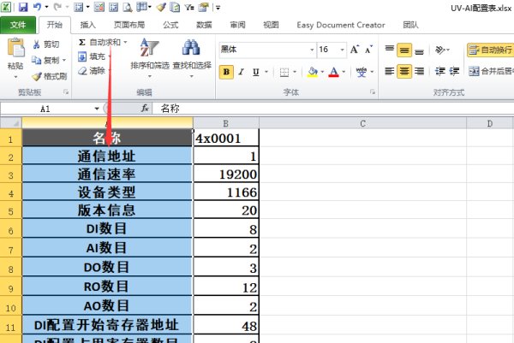Open the font size 16 dropdown
This screenshot has width=514, height=343.
342,50
